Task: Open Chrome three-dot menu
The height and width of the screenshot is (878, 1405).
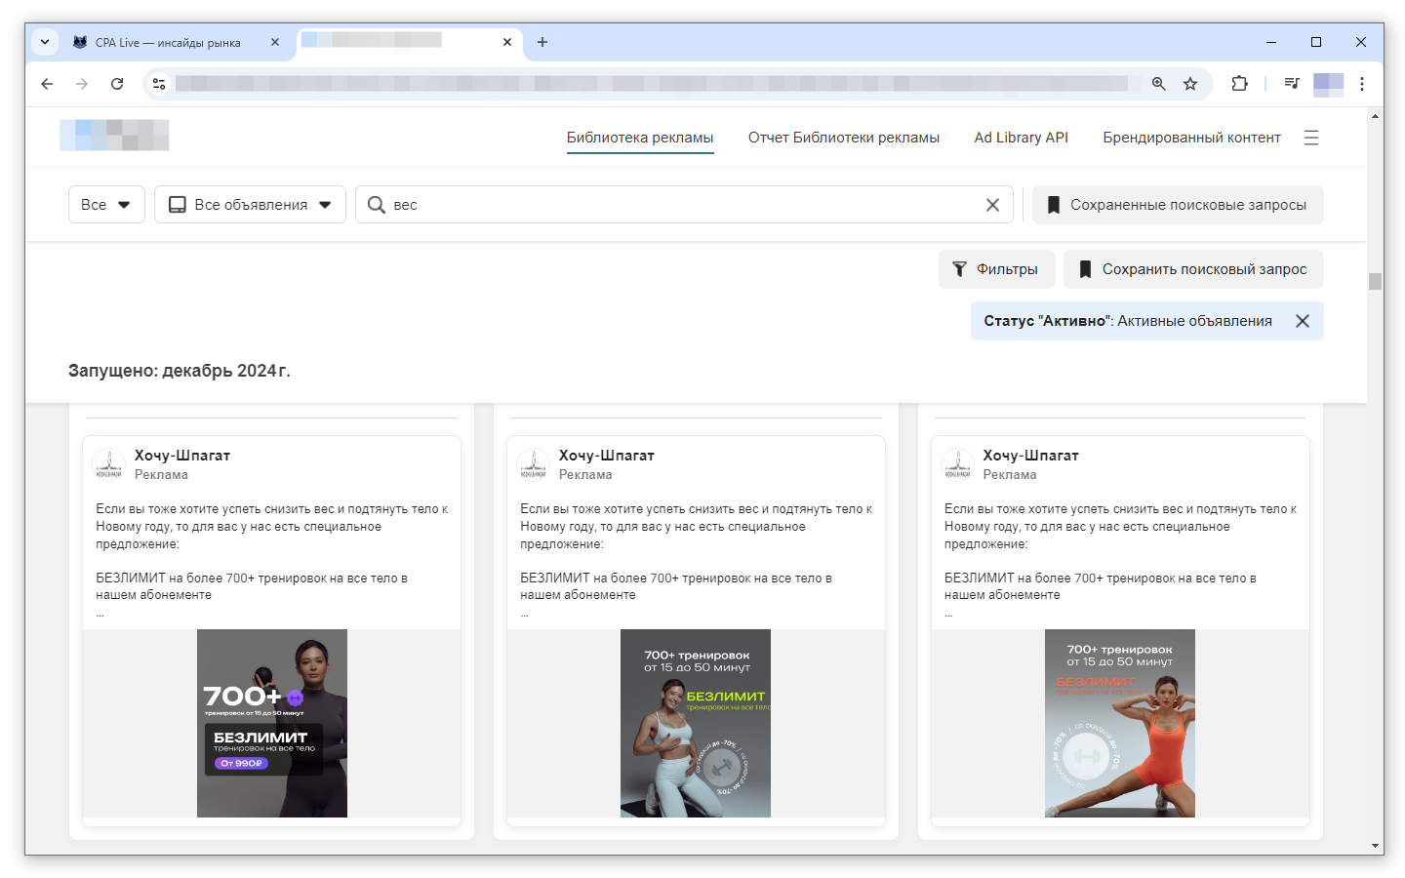Action: pos(1362,84)
